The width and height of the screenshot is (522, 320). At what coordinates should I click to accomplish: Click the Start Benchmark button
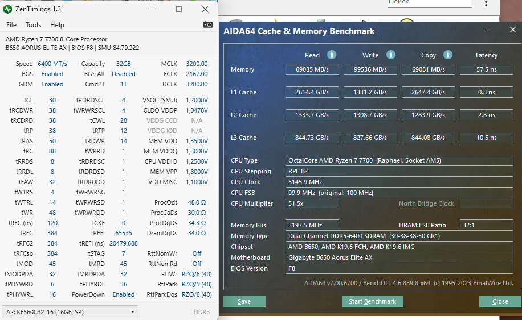373,301
